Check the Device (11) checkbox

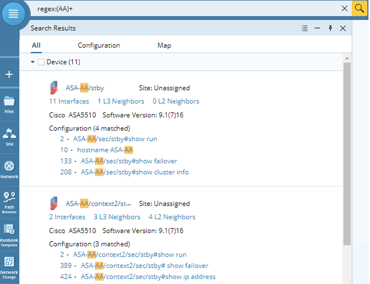pyautogui.click(x=41, y=62)
